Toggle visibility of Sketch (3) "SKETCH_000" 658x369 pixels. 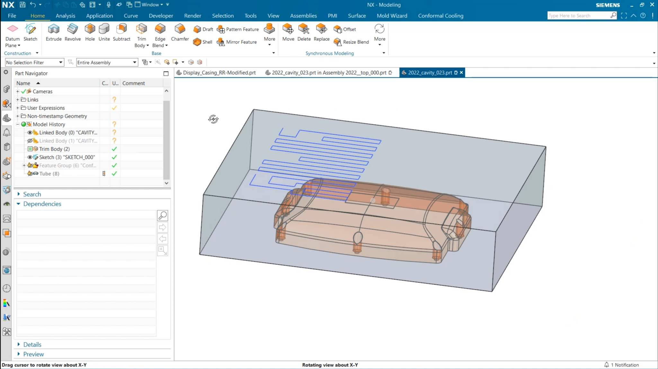[30, 157]
